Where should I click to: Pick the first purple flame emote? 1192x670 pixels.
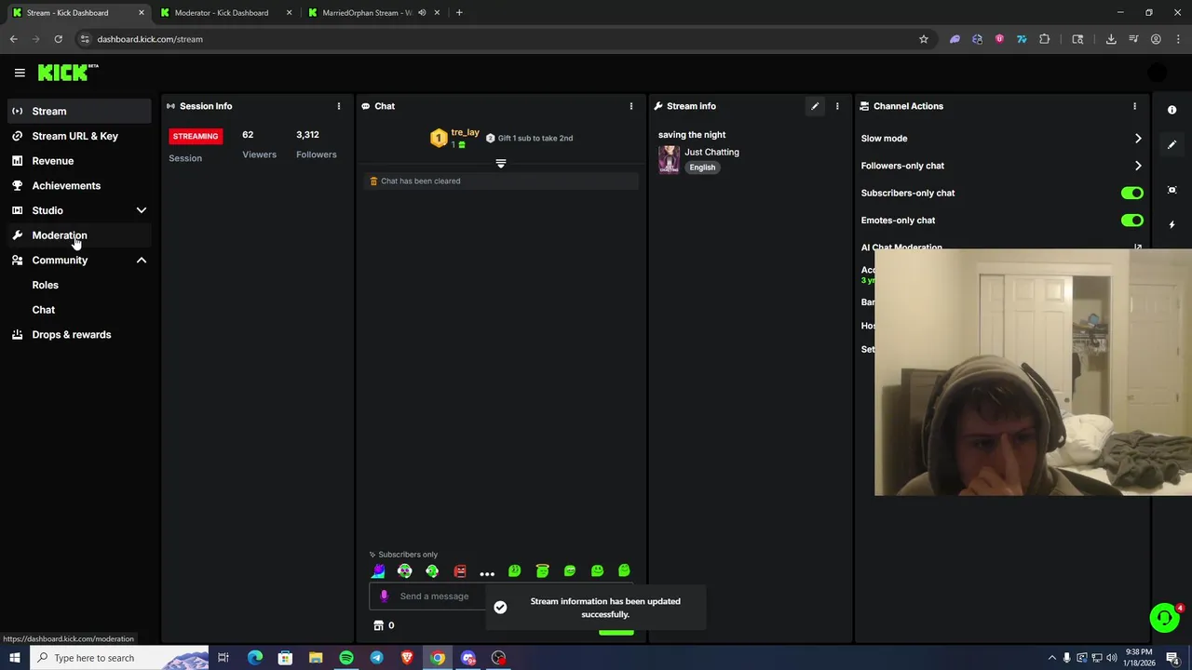tap(378, 571)
